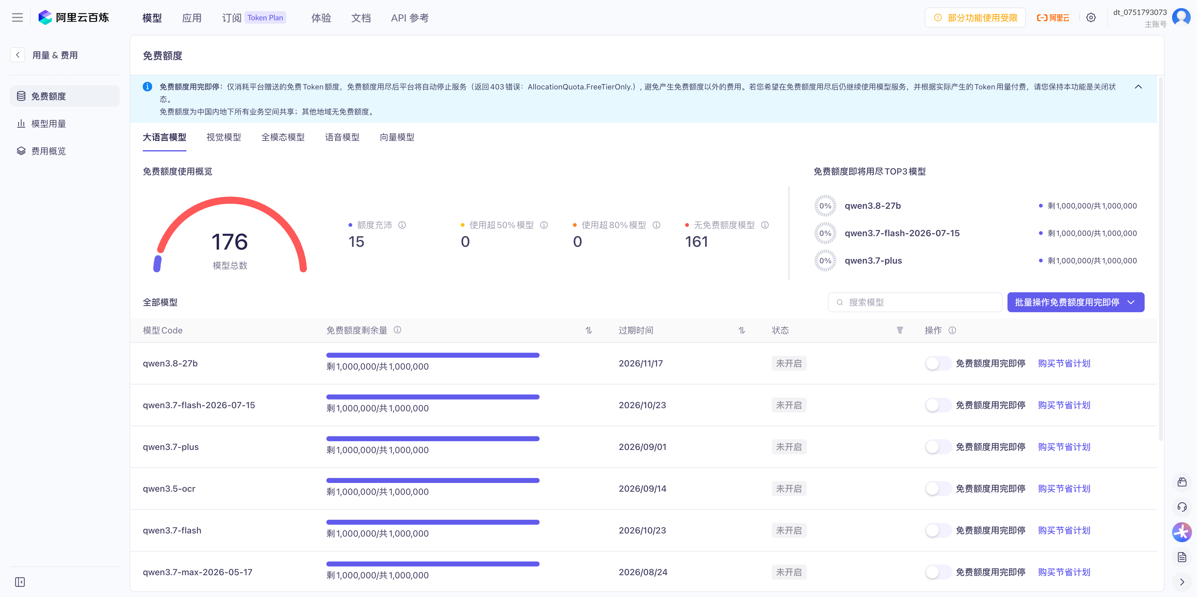Select 免费额度 in the sidebar
This screenshot has height=597, width=1197.
[65, 96]
